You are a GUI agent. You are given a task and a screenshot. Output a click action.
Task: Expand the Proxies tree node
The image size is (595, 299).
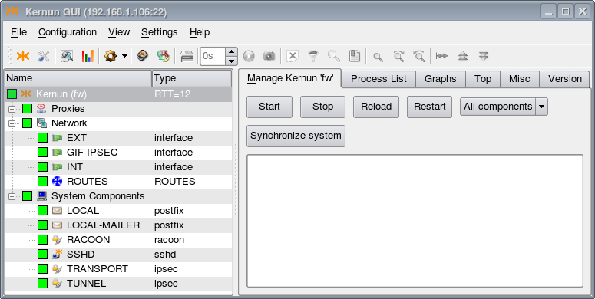(12, 109)
